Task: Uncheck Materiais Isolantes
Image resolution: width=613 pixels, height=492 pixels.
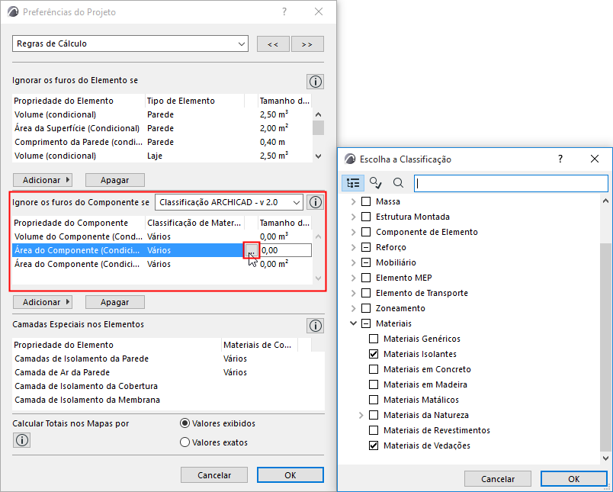Action: (x=374, y=354)
